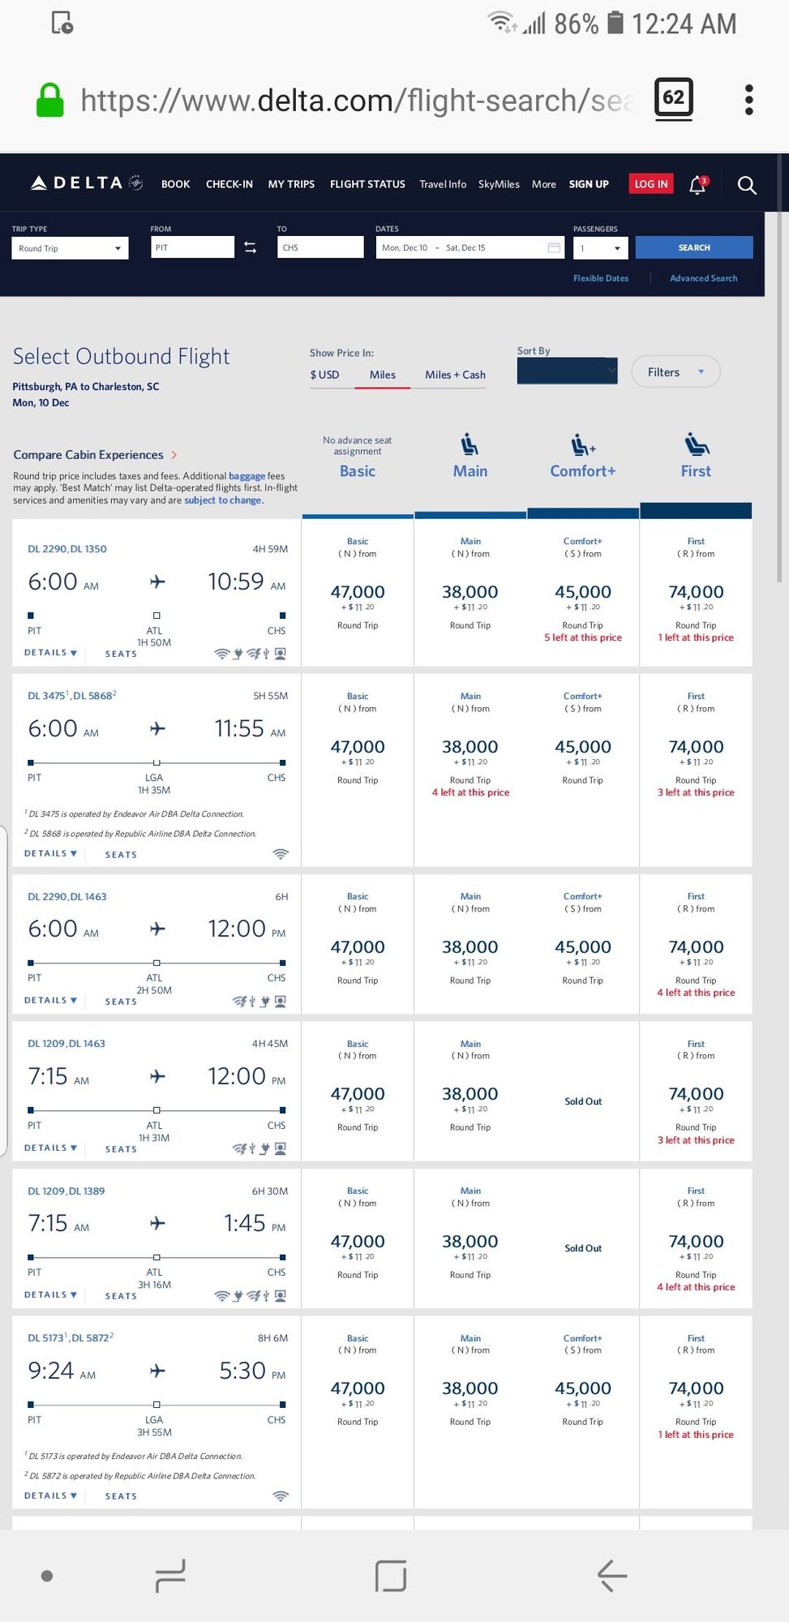
Task: Click the Delta logo
Action: coord(87,183)
